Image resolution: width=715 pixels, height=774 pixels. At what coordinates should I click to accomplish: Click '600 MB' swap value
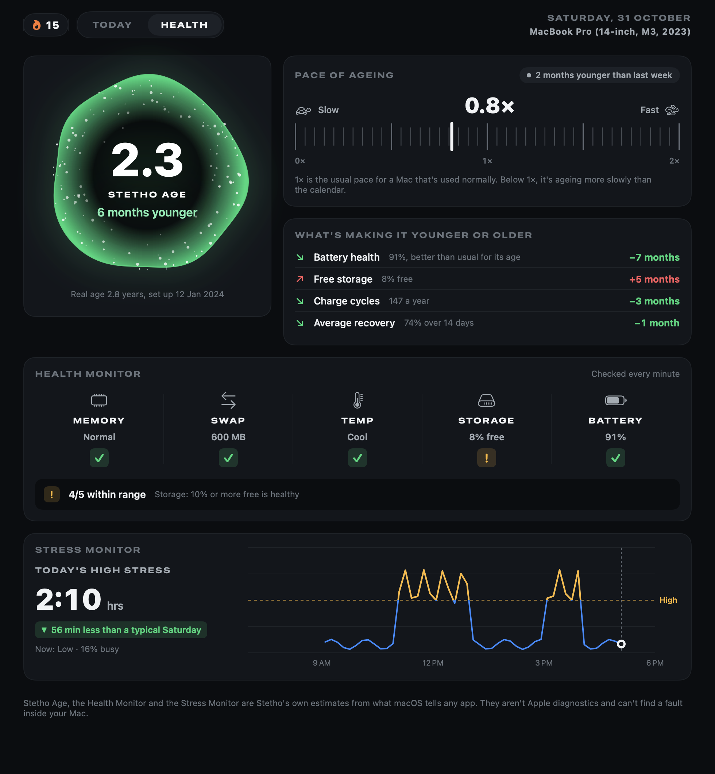[x=228, y=437]
